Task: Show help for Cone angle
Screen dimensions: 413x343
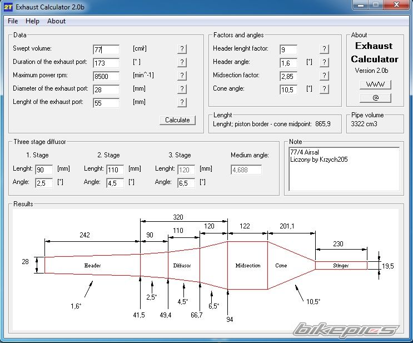Action: tap(324, 89)
